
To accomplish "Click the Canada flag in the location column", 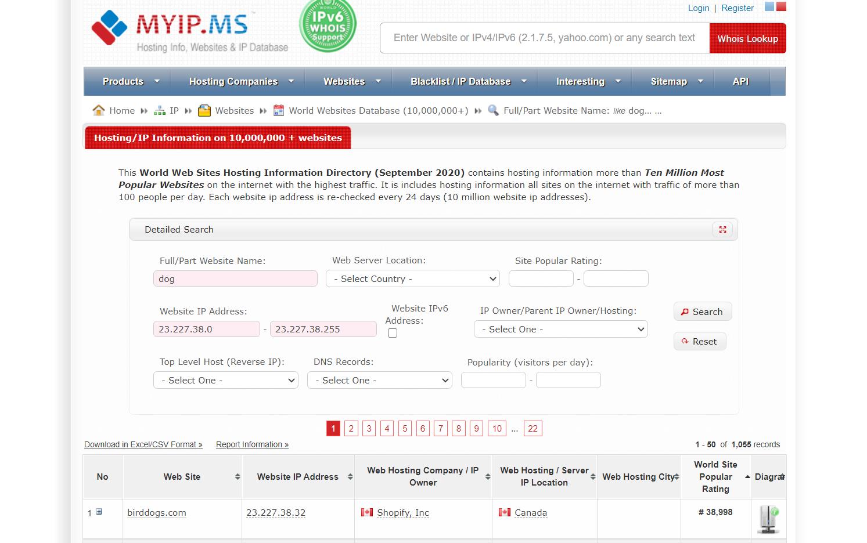I will coord(505,512).
